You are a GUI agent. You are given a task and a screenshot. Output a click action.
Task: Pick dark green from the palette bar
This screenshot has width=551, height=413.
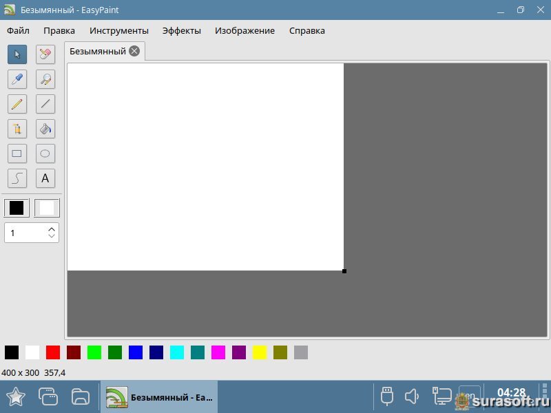[115, 352]
